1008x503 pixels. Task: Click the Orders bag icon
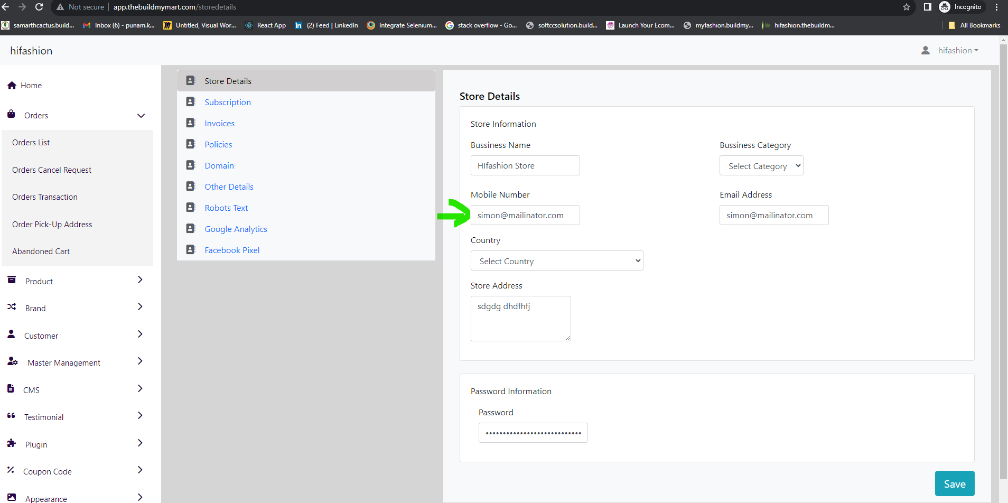tap(11, 114)
